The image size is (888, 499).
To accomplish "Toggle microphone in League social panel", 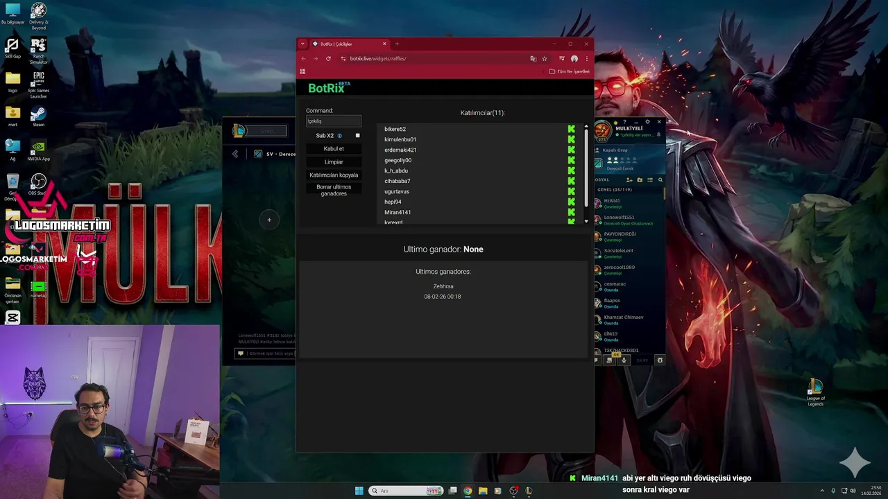I will (x=624, y=360).
